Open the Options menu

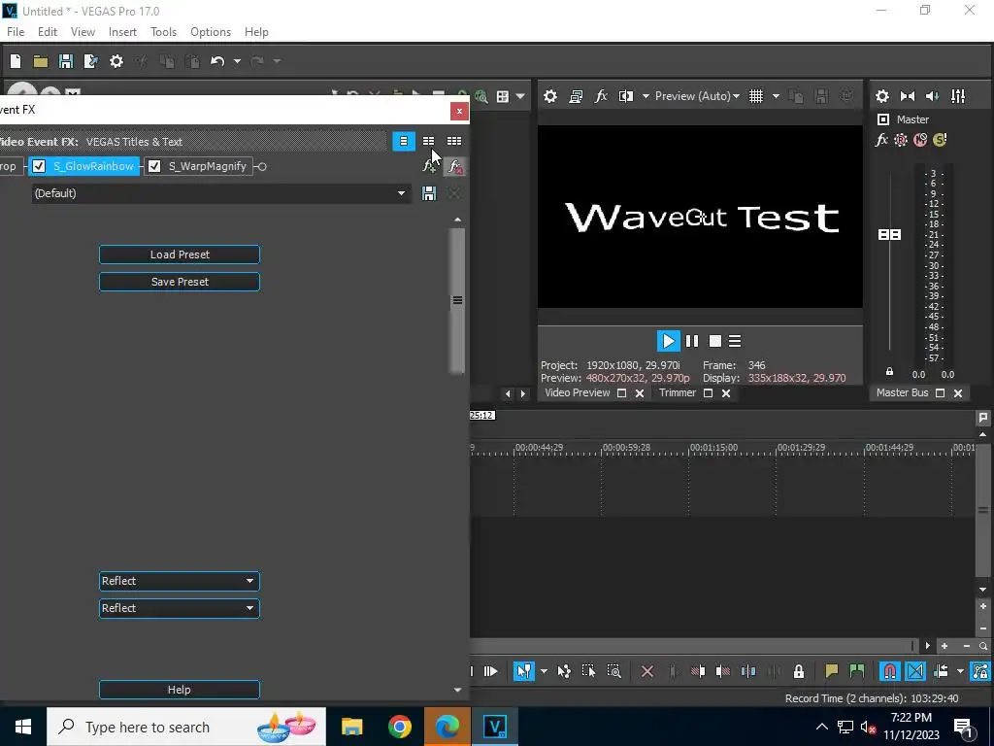pos(211,32)
